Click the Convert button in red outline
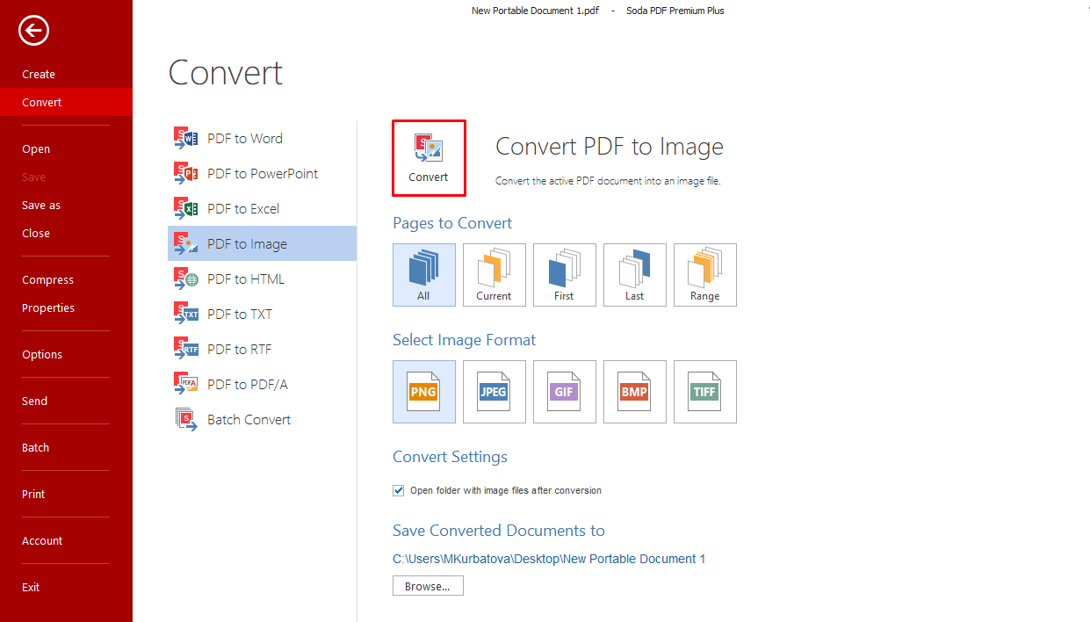 point(429,158)
